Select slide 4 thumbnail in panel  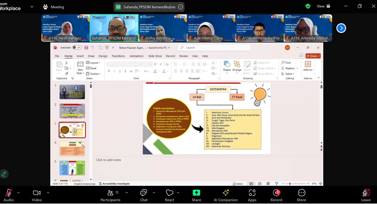[x=72, y=149]
